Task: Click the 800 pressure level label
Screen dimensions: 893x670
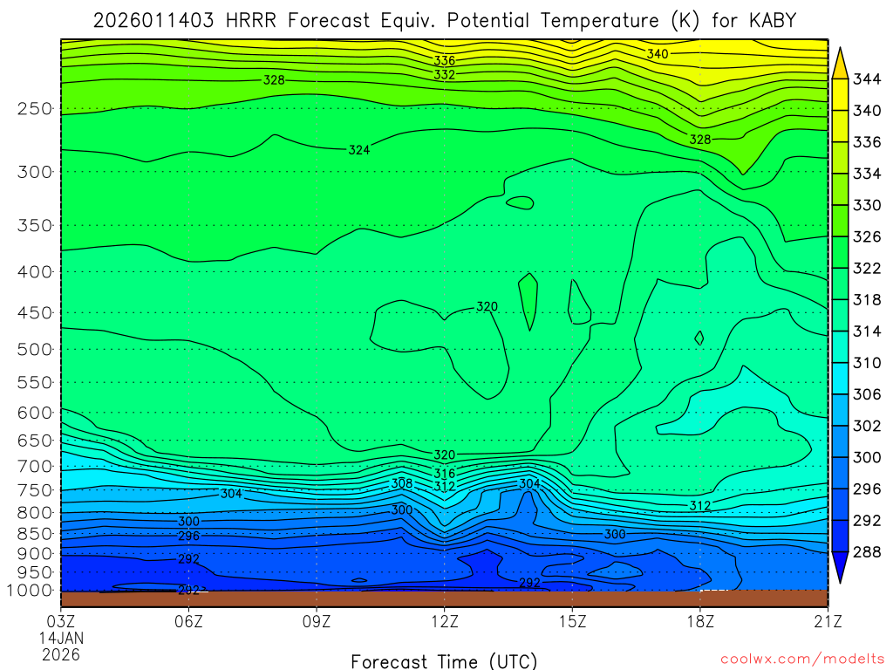Action: [x=35, y=513]
